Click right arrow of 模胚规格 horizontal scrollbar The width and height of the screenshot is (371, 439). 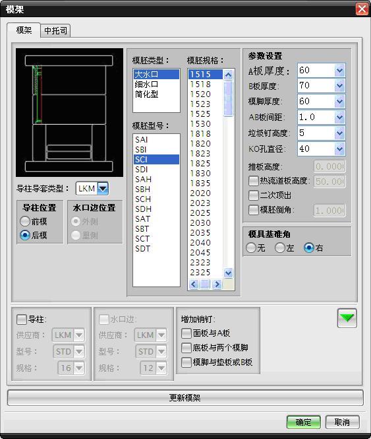click(217, 284)
